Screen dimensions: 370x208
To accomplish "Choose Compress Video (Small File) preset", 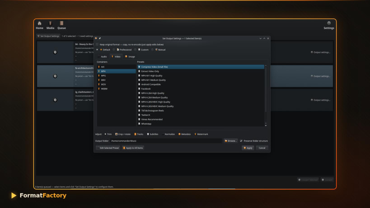I will point(201,67).
